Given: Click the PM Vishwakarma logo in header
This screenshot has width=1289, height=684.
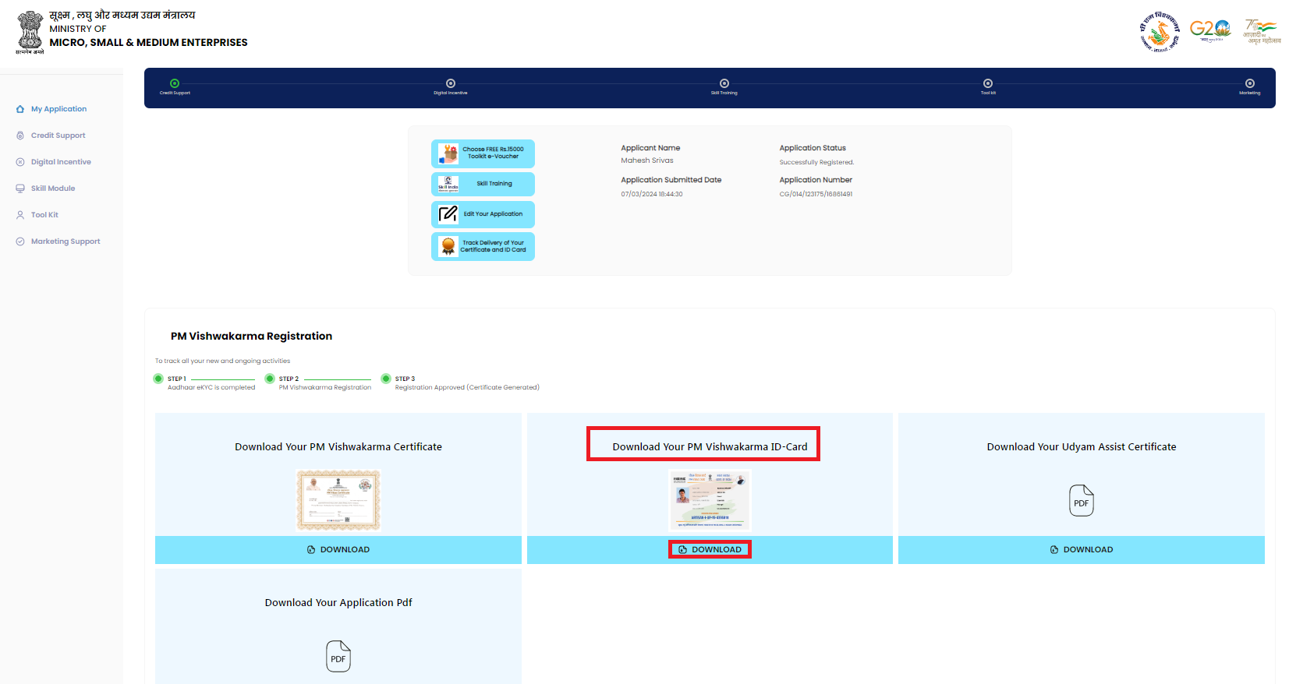Looking at the screenshot, I should [1160, 32].
